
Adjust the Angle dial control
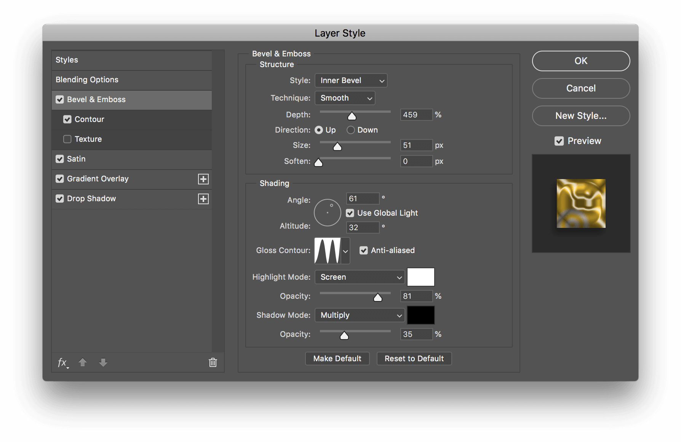tap(327, 212)
